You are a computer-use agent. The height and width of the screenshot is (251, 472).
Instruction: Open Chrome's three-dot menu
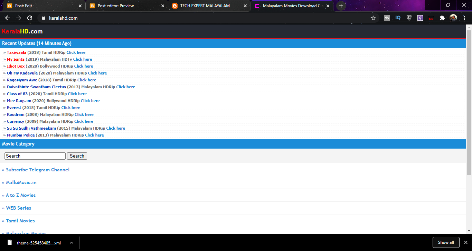pyautogui.click(x=464, y=18)
